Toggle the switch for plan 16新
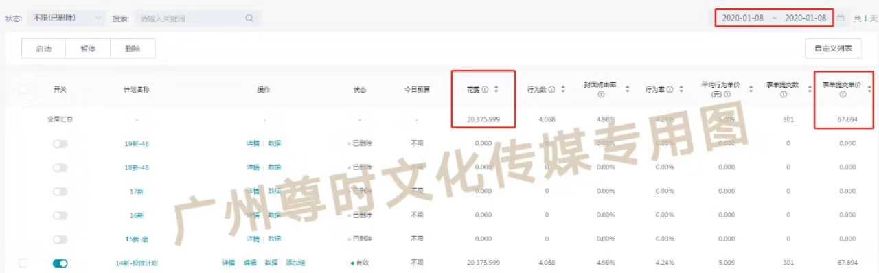Viewport: 879px width, 273px height. (x=60, y=215)
